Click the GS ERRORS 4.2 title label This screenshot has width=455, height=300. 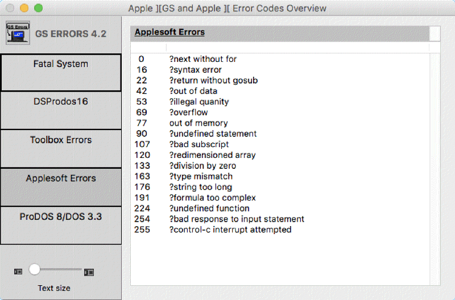(71, 34)
